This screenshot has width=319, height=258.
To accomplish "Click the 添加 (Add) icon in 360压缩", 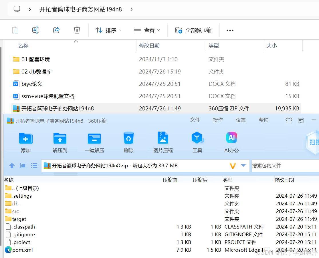I will pos(25,139).
